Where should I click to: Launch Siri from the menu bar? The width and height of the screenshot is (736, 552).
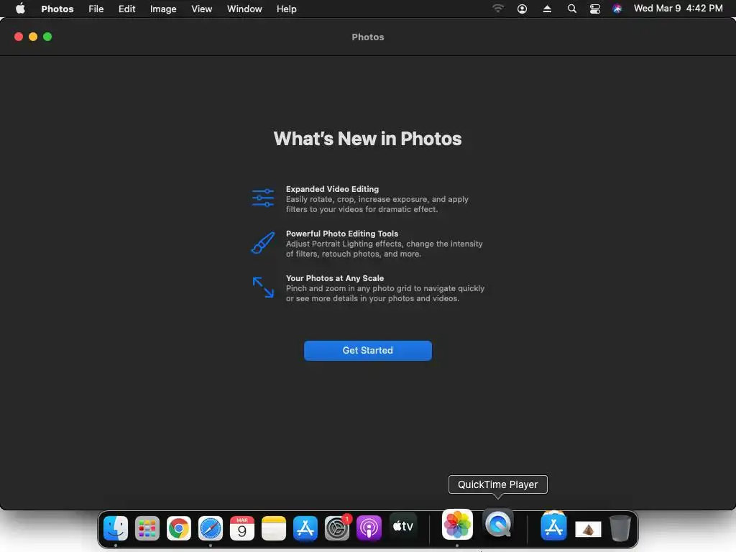coord(617,9)
